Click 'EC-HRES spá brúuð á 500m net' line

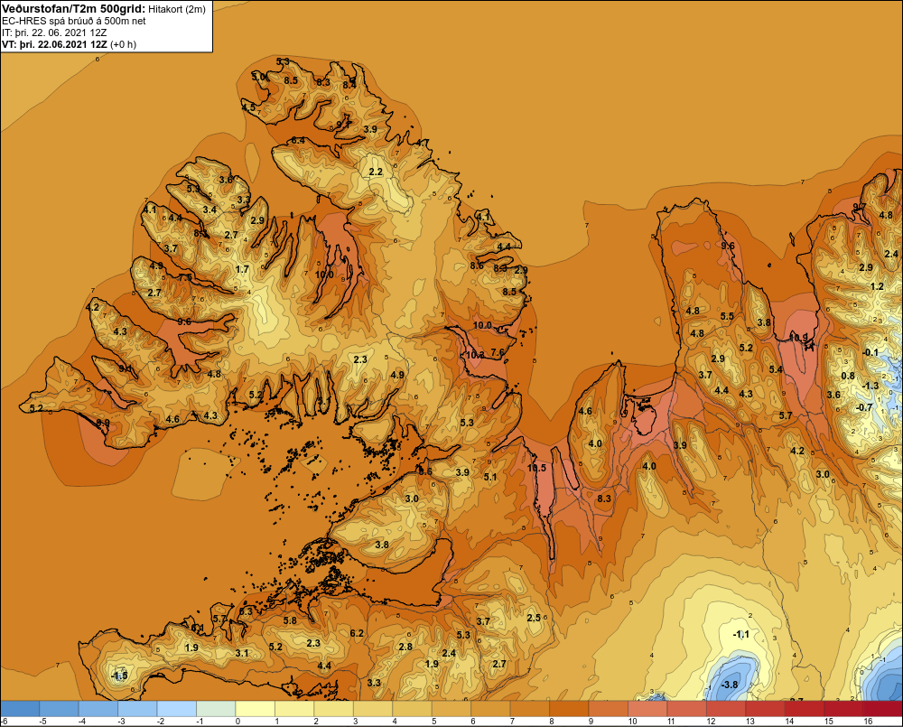tap(74, 21)
